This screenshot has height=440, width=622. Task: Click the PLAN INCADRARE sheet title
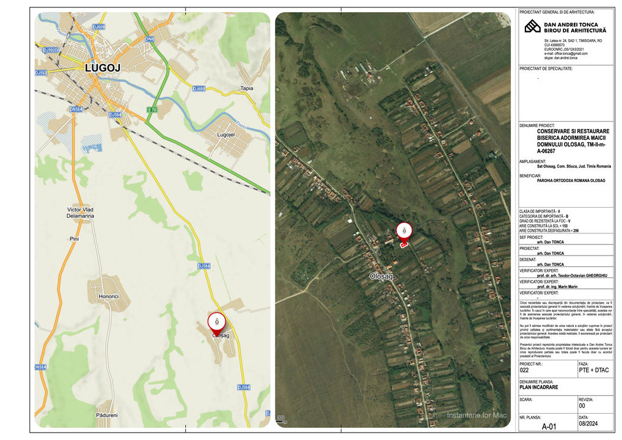(539, 387)
